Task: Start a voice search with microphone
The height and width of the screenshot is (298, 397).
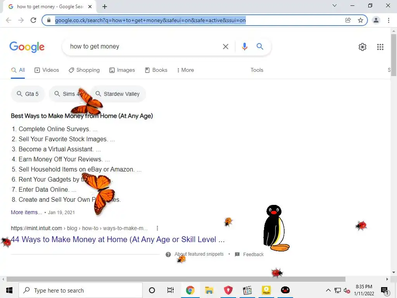Action: pos(244,47)
